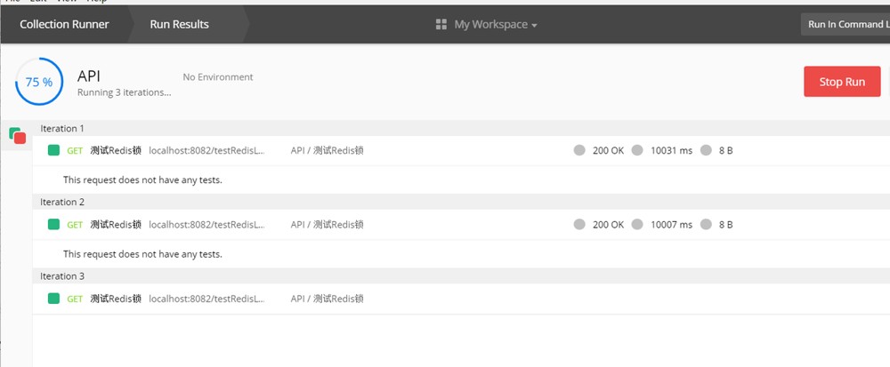Click the localhost URL in Iteration 1

[x=207, y=151]
